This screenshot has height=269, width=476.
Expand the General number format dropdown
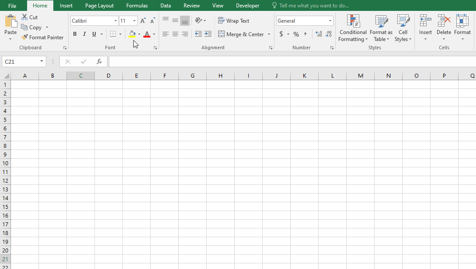[330, 21]
